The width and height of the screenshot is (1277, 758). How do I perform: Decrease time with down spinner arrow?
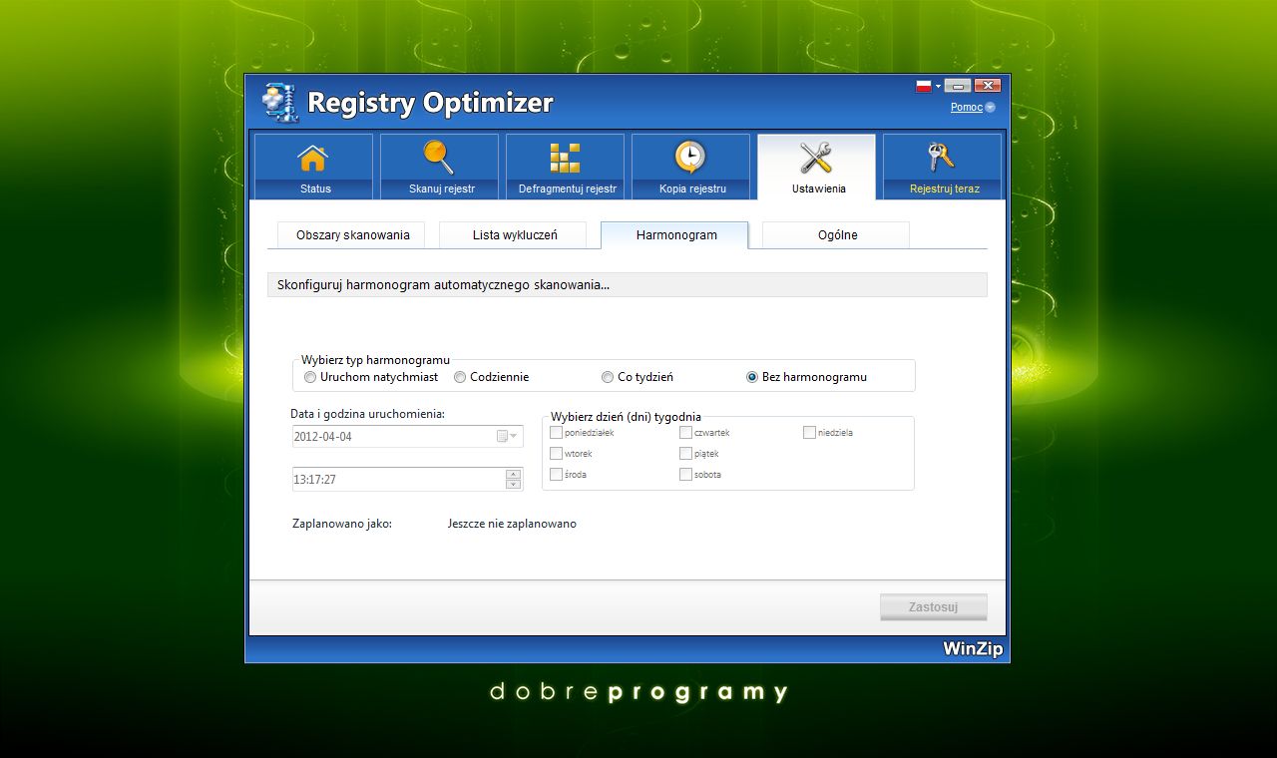514,485
